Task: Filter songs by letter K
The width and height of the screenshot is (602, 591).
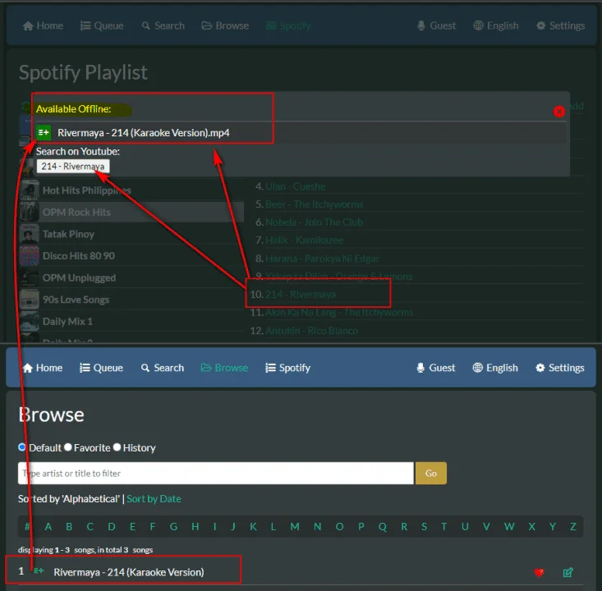Action: tap(254, 526)
